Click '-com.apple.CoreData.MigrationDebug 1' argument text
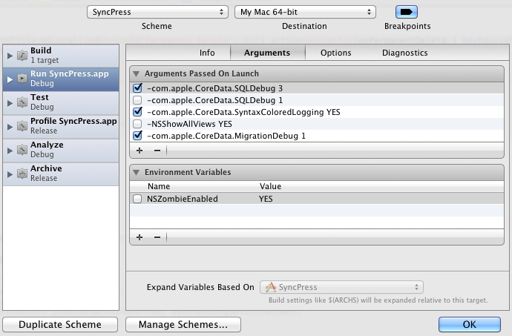This screenshot has height=336, width=512. click(226, 136)
